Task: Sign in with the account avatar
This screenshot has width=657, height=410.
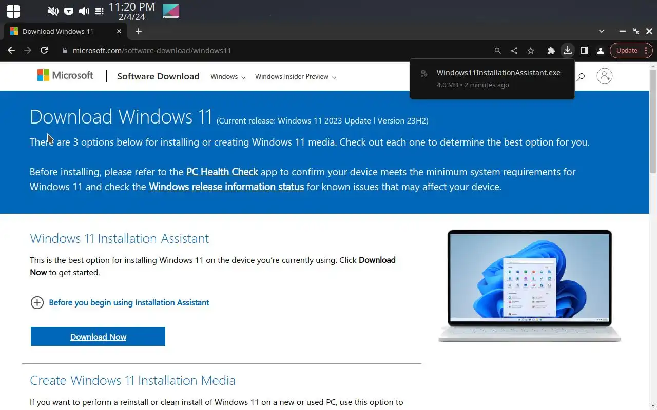Action: (605, 76)
